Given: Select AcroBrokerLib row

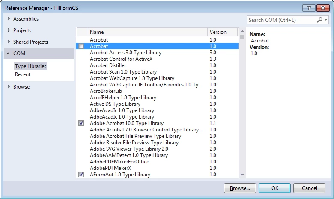Looking at the screenshot, I should [157, 91].
